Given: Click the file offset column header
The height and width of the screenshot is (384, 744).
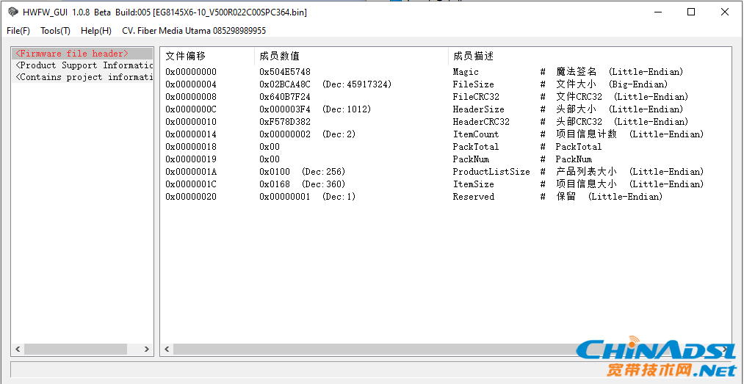Looking at the screenshot, I should [x=186, y=56].
